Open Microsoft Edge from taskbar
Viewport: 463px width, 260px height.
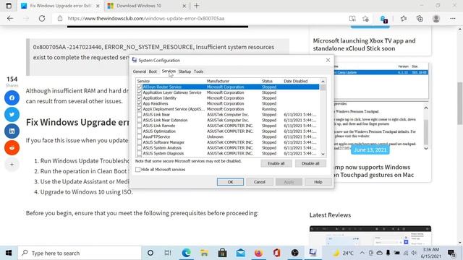pos(187,253)
